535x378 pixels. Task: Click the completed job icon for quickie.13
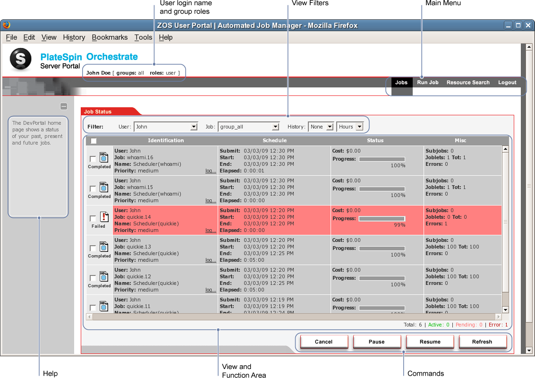point(104,247)
